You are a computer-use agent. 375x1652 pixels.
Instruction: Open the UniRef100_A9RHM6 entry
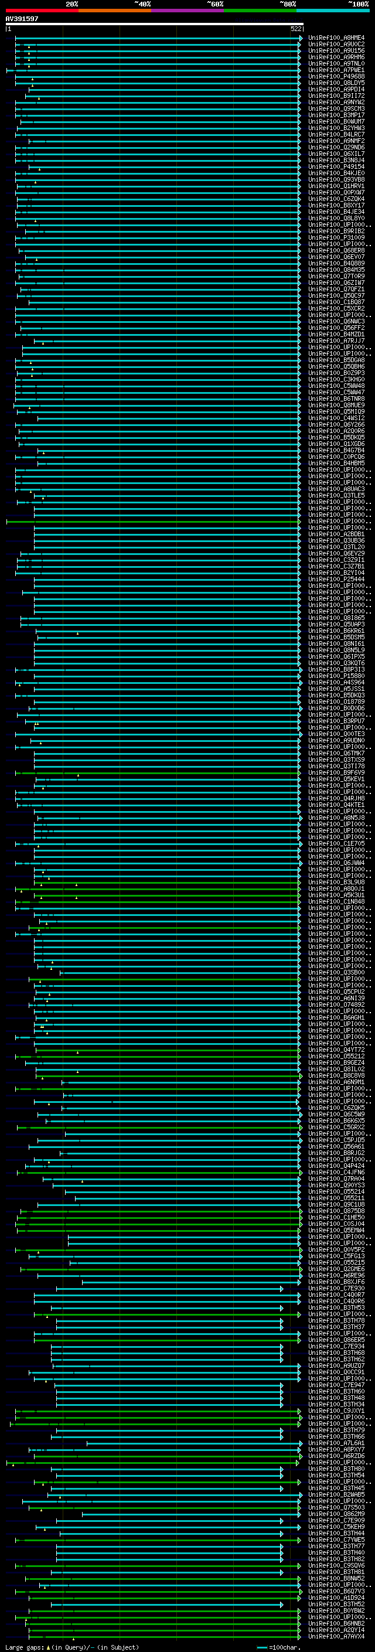tap(336, 57)
